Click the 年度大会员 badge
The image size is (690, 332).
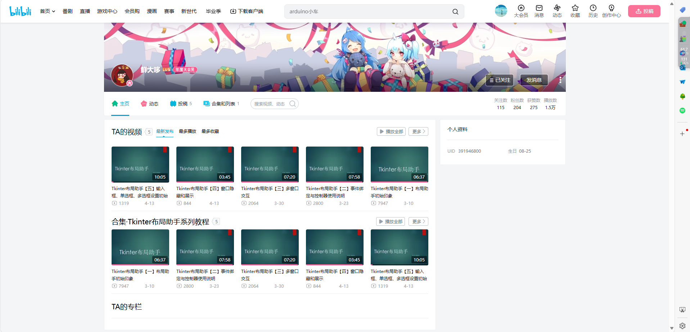coord(185,69)
